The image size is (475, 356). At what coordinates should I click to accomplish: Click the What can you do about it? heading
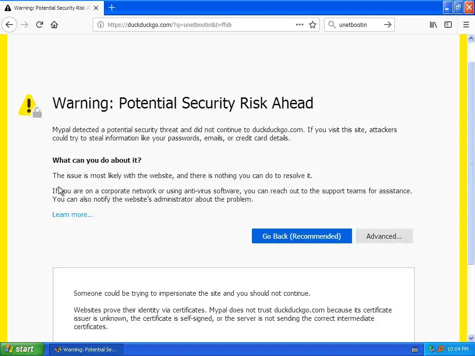tap(97, 160)
